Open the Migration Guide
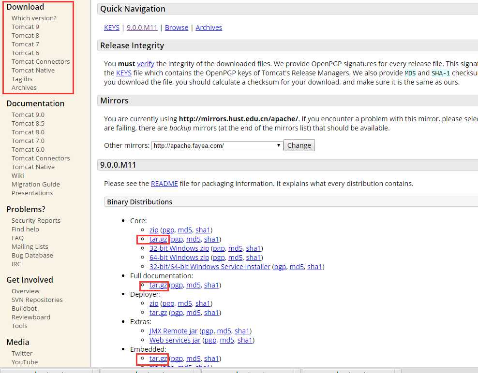 [x=36, y=184]
